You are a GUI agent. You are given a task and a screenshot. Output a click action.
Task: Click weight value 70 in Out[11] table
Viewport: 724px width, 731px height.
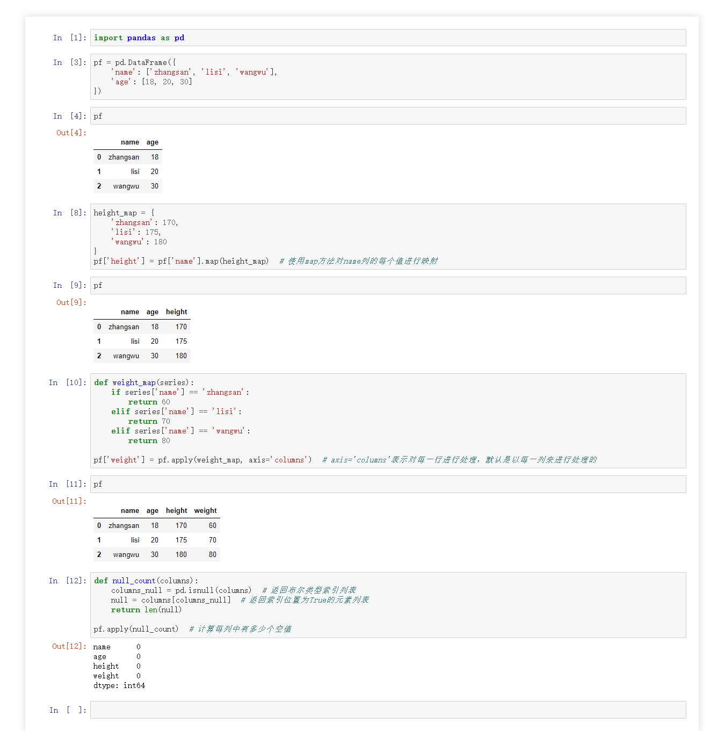click(x=213, y=540)
